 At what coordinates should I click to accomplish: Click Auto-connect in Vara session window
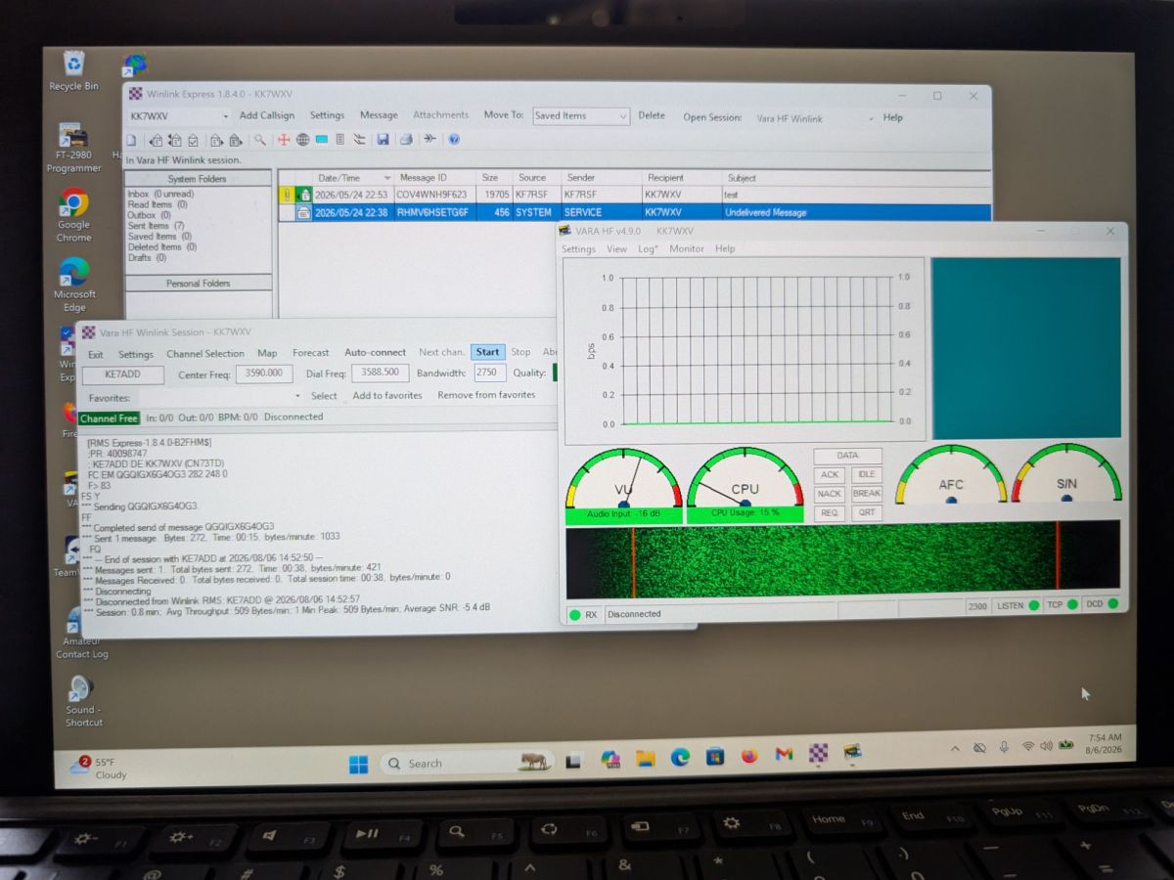[x=375, y=353]
